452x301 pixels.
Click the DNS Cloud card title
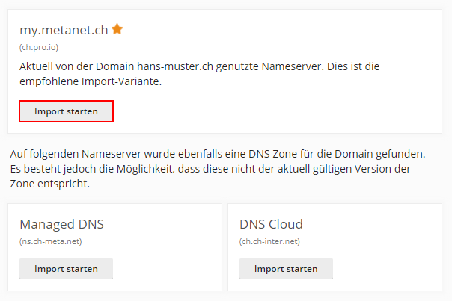271,224
